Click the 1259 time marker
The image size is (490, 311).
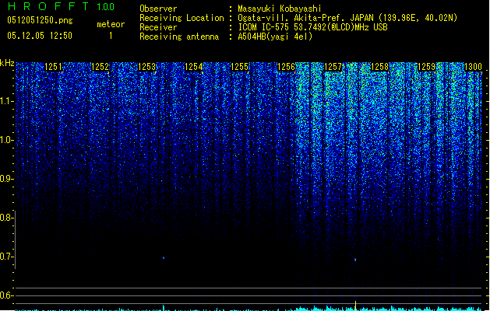click(x=426, y=67)
